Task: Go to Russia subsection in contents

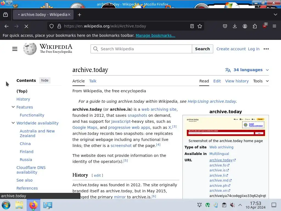Action: pos(26,160)
